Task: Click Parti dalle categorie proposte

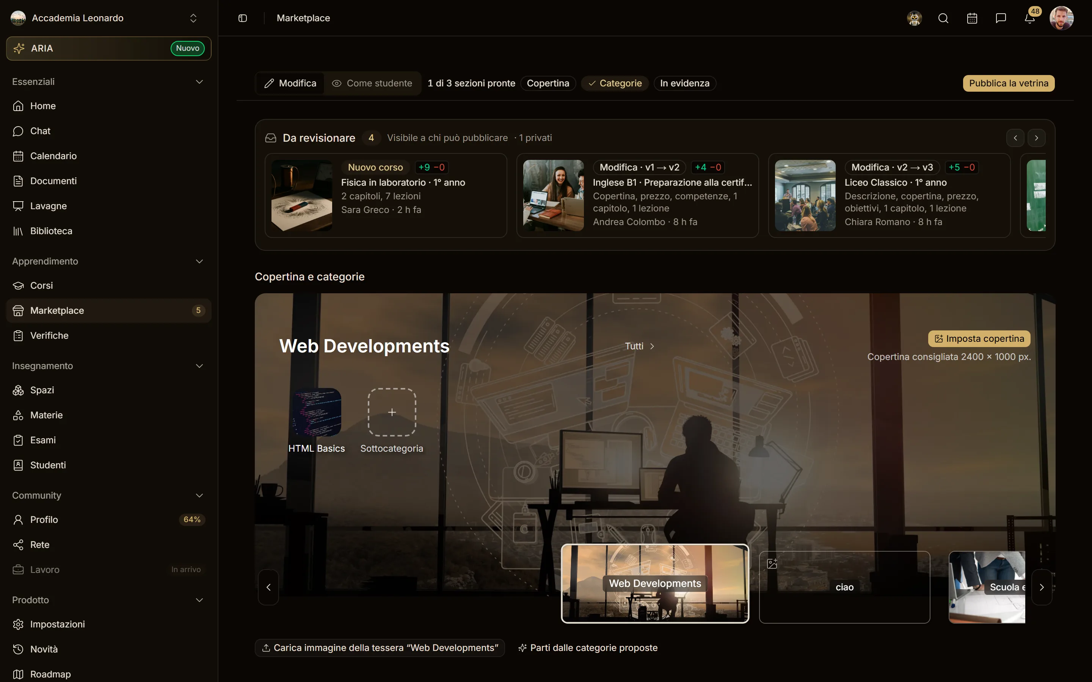Action: [x=588, y=648]
